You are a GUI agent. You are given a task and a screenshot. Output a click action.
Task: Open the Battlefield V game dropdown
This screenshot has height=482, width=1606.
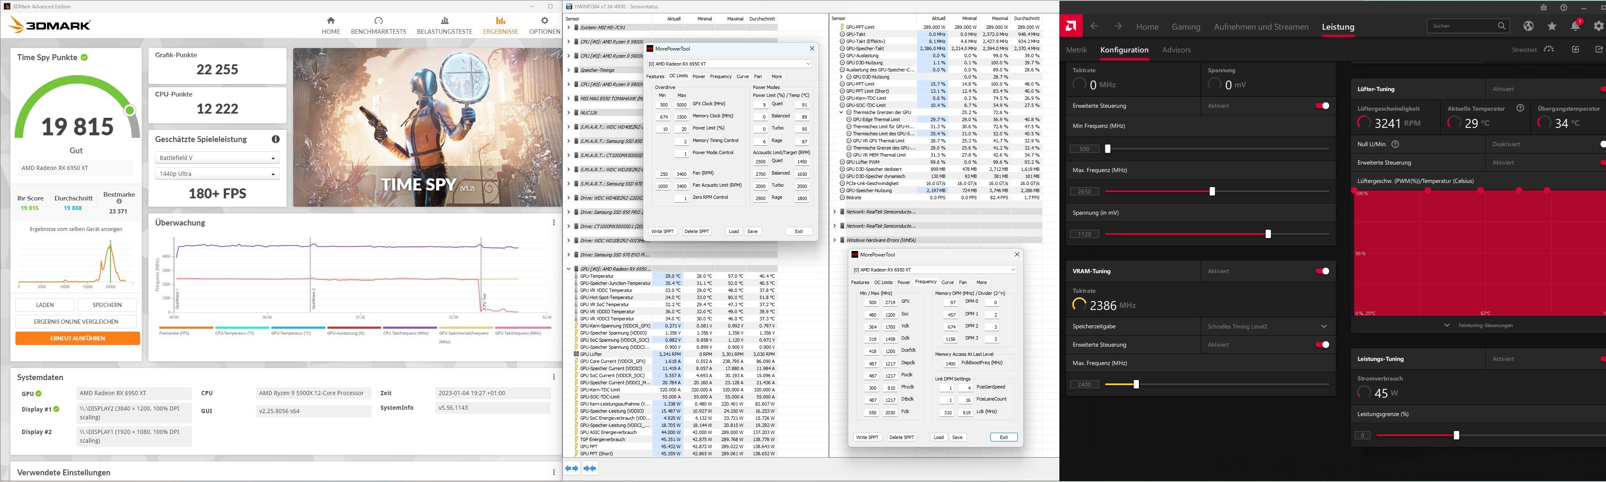point(217,158)
